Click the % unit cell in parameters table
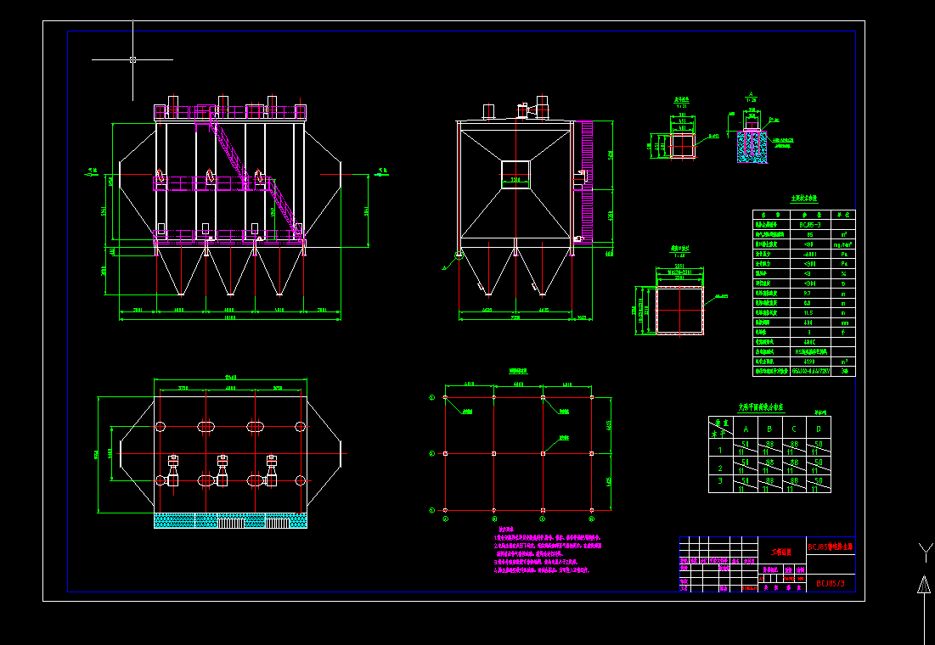The image size is (935, 645). click(x=842, y=273)
